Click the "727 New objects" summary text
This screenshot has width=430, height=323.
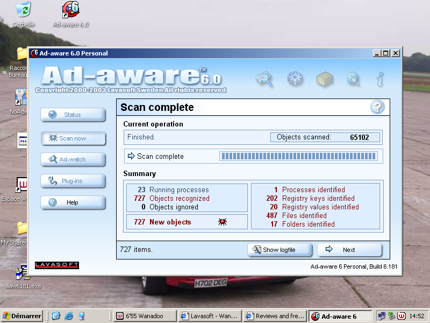click(162, 222)
